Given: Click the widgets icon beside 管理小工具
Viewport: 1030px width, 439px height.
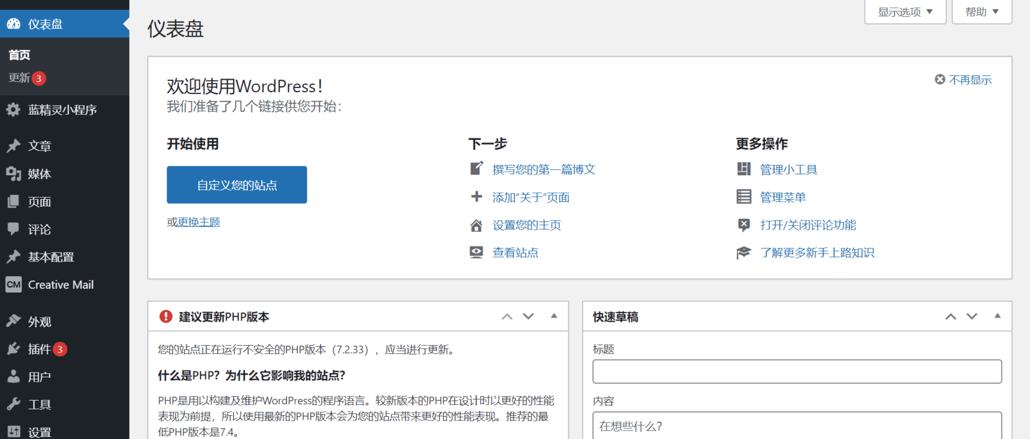Looking at the screenshot, I should [743, 169].
